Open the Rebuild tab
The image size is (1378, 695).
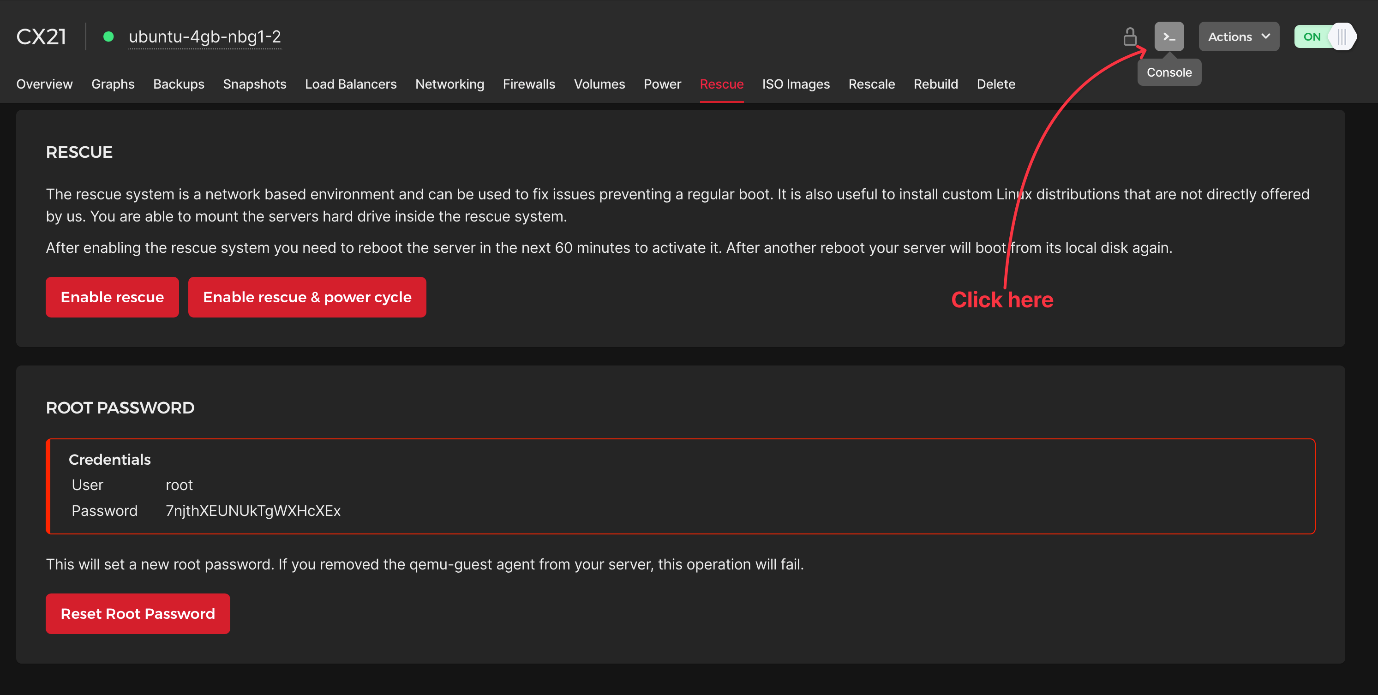[935, 84]
